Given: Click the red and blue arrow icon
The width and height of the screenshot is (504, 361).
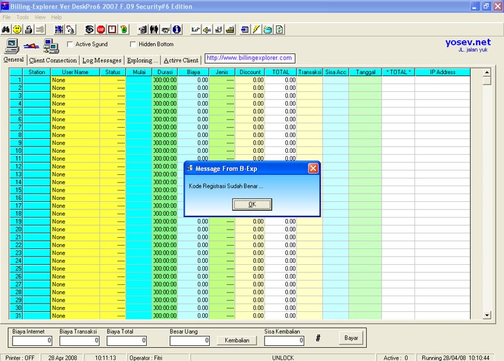Looking at the screenshot, I should 31,46.
